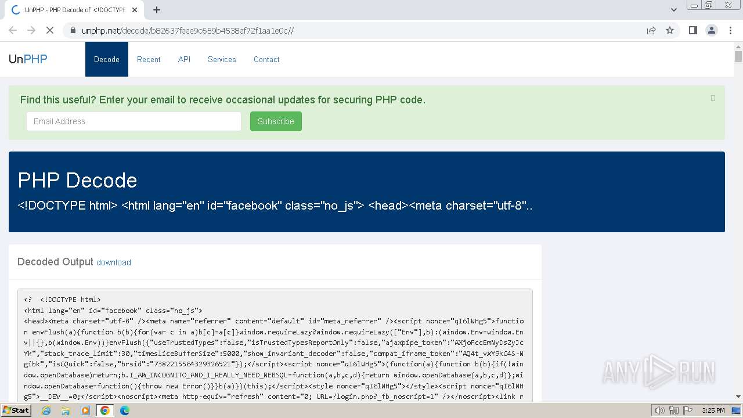Open Chrome profile menu

pyautogui.click(x=712, y=30)
